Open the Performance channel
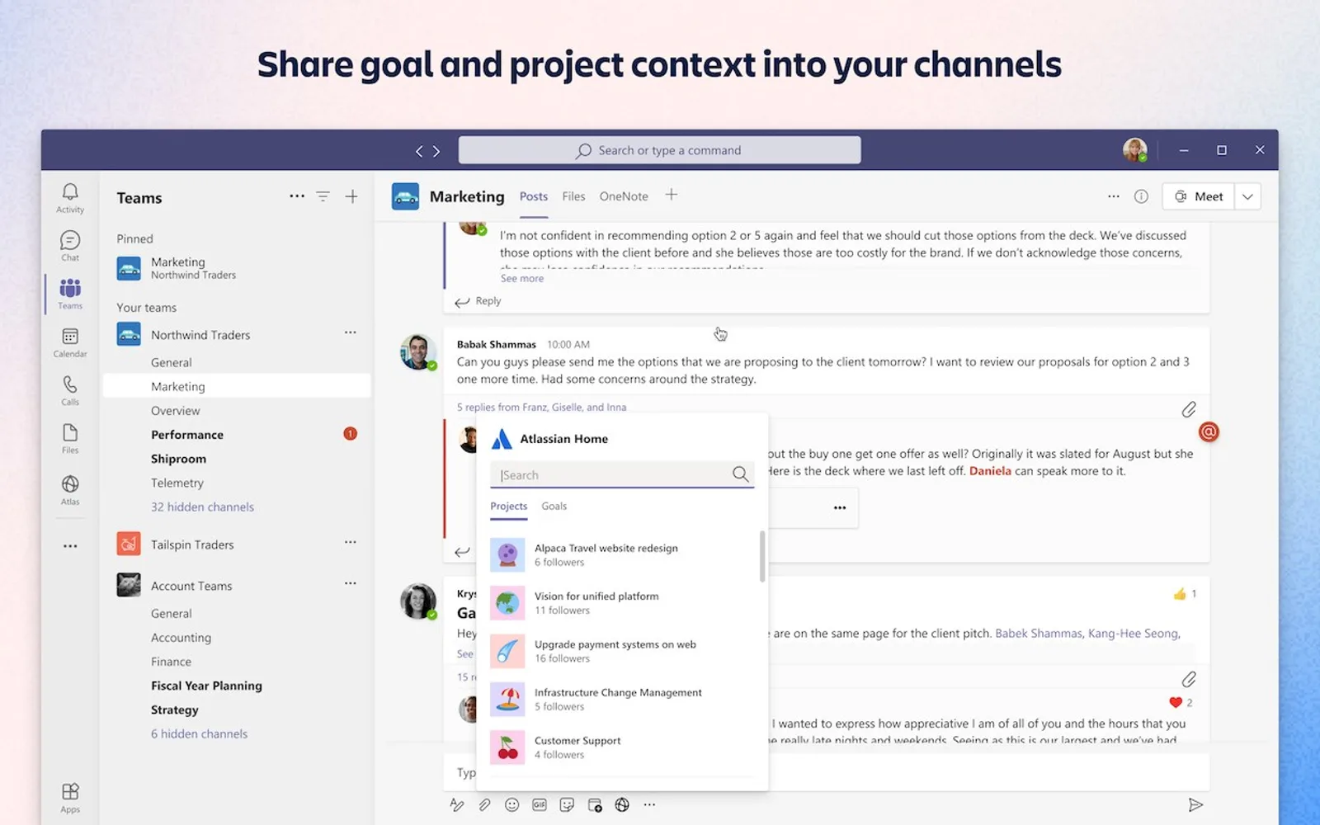Image resolution: width=1320 pixels, height=825 pixels. (x=187, y=435)
